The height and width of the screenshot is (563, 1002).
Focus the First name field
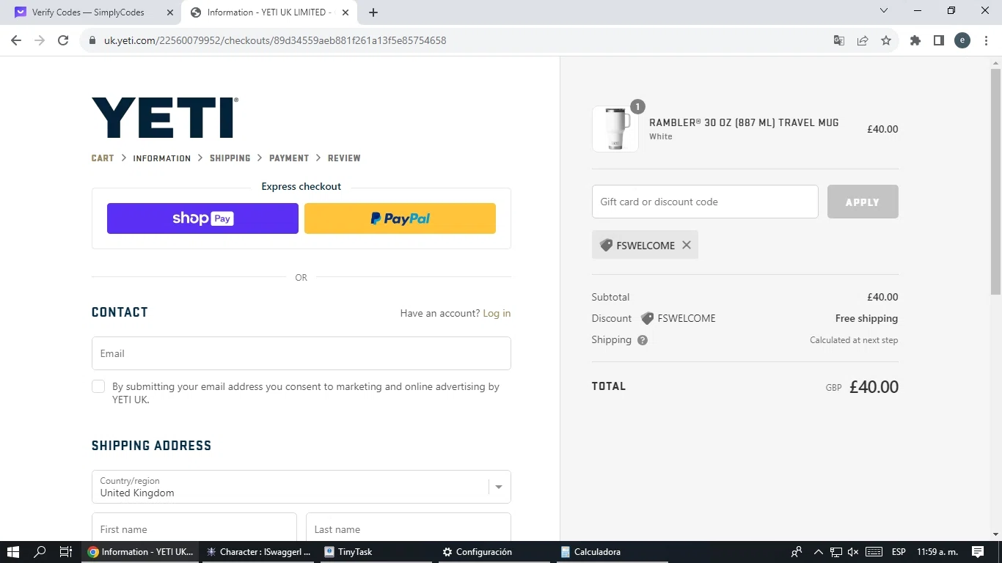(x=194, y=529)
